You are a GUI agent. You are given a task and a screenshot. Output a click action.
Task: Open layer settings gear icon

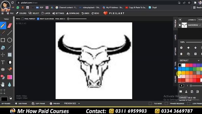click(x=180, y=20)
